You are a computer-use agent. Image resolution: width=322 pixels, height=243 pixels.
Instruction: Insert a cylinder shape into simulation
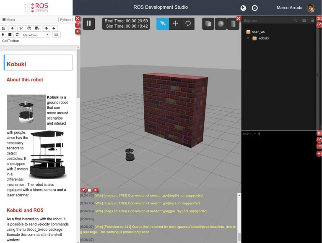[x=233, y=24]
